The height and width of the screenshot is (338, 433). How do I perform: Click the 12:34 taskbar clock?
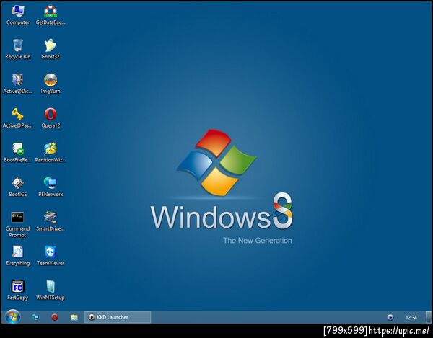(x=411, y=318)
